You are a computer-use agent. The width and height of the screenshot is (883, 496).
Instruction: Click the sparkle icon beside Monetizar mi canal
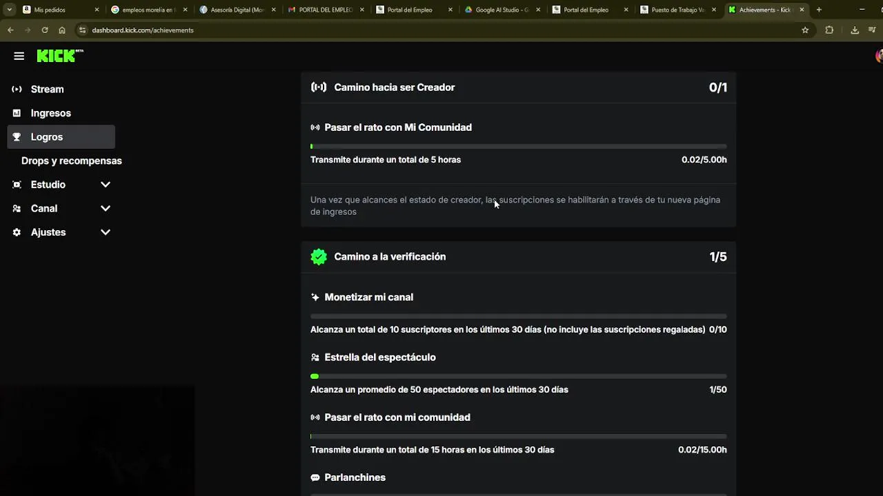(x=315, y=297)
